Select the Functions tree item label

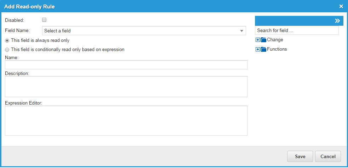277,49
